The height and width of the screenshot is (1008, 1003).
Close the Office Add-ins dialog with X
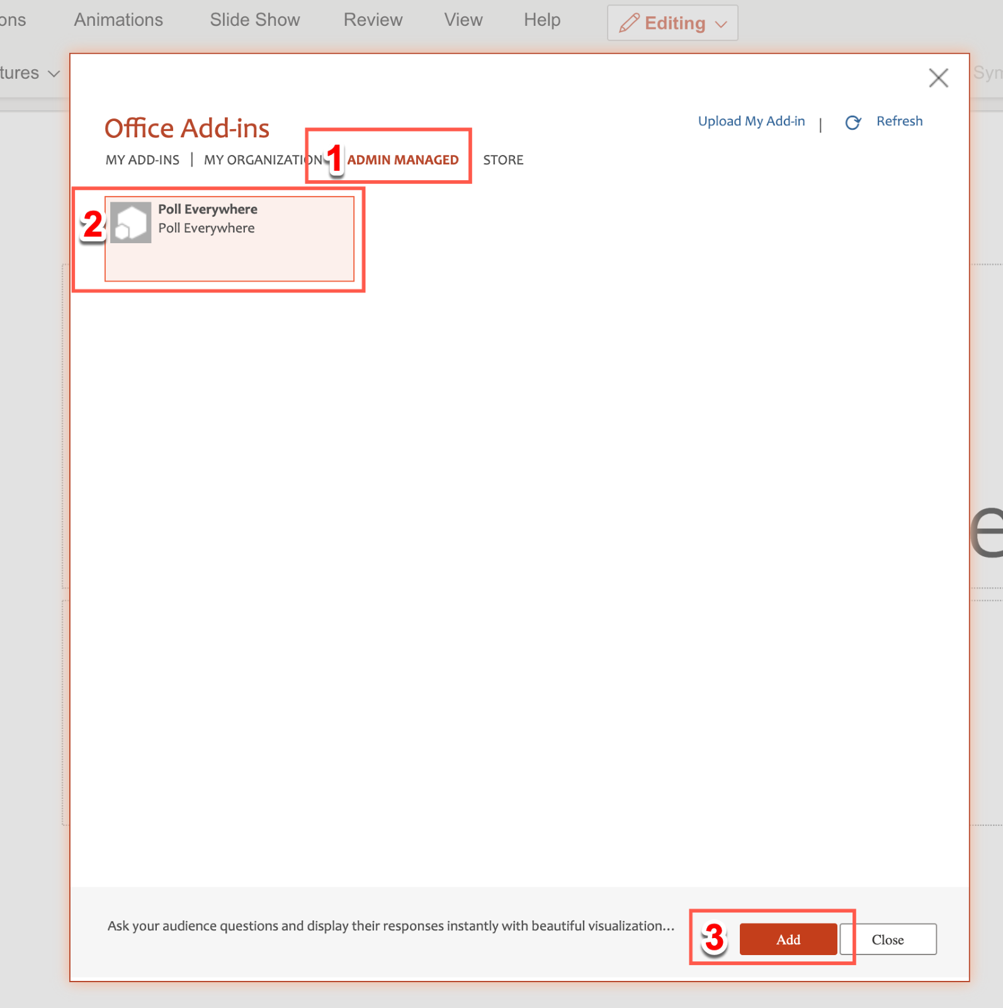(938, 78)
